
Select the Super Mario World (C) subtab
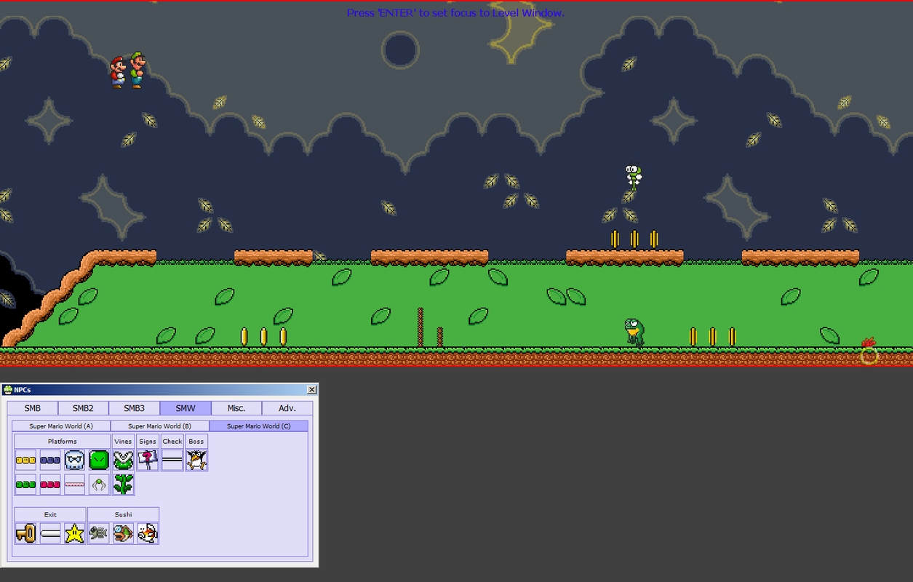259,426
